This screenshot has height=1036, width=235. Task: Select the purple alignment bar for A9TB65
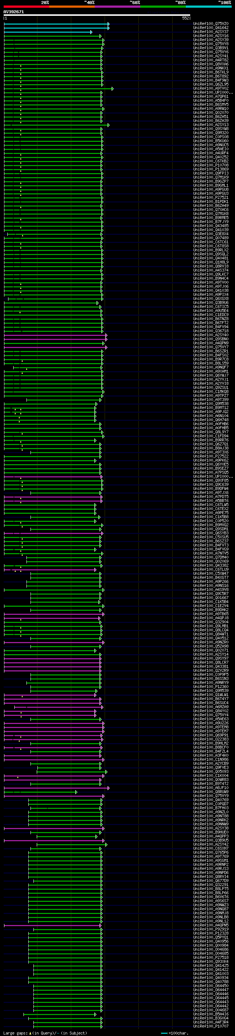[54, 614]
